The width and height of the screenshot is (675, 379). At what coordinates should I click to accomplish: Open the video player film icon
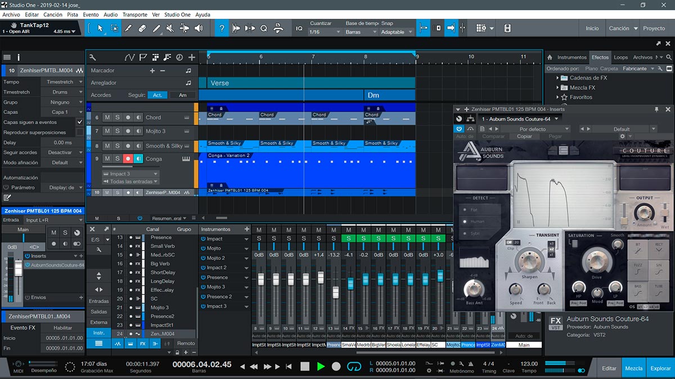point(507,28)
